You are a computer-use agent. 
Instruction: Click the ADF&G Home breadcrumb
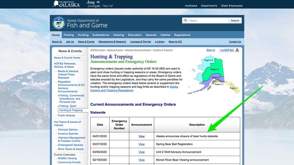[98, 50]
